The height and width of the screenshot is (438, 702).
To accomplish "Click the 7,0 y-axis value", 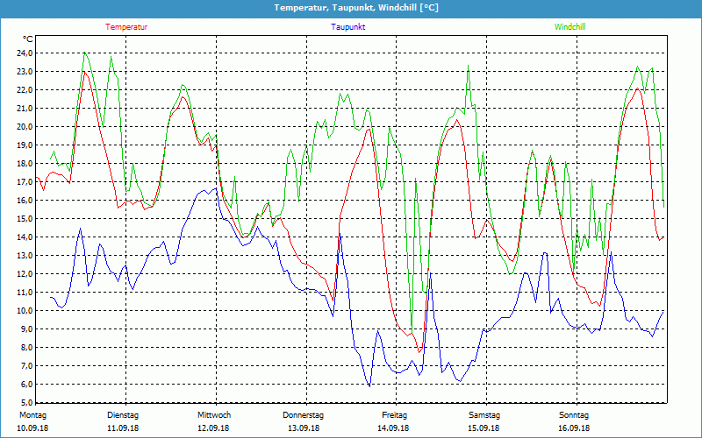I will click(27, 365).
